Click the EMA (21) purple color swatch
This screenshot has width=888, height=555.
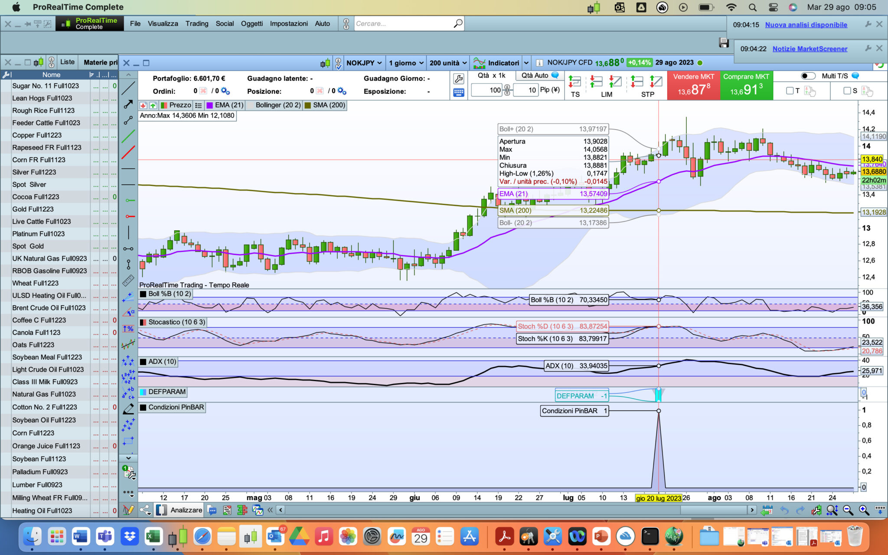210,105
